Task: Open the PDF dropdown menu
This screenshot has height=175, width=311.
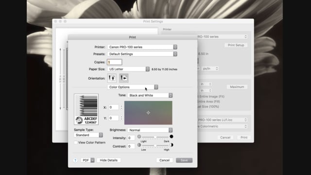Action: (x=87, y=160)
